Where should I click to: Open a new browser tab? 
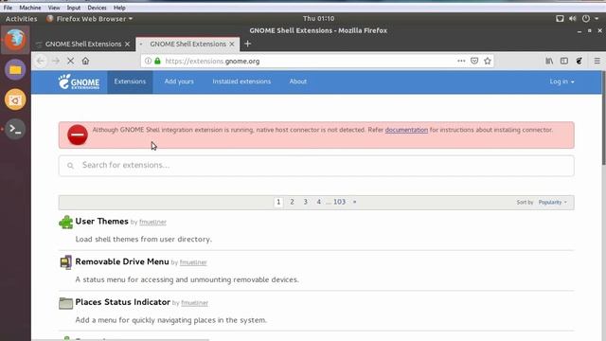click(248, 44)
